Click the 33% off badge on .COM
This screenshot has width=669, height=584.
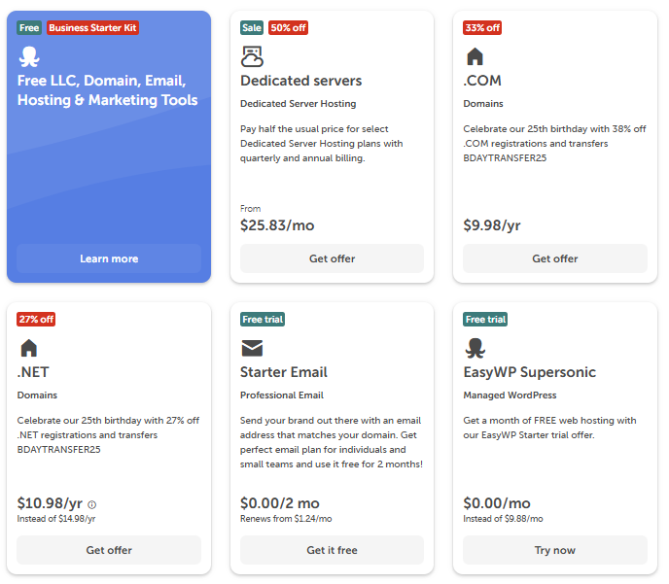point(482,28)
